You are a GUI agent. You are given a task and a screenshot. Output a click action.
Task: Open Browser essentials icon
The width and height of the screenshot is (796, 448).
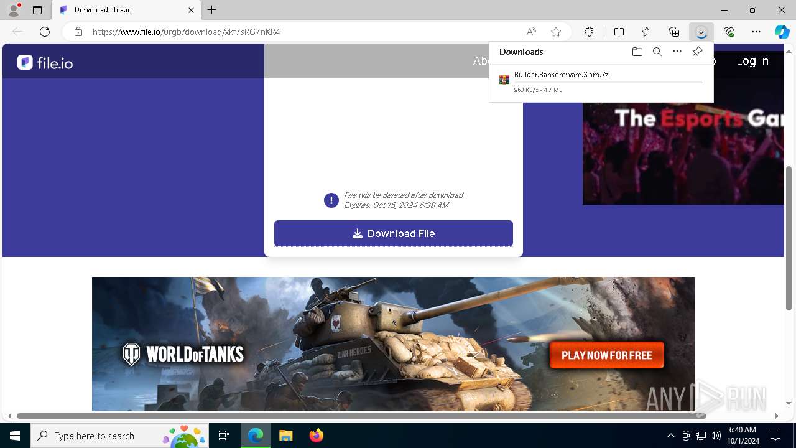pyautogui.click(x=729, y=32)
